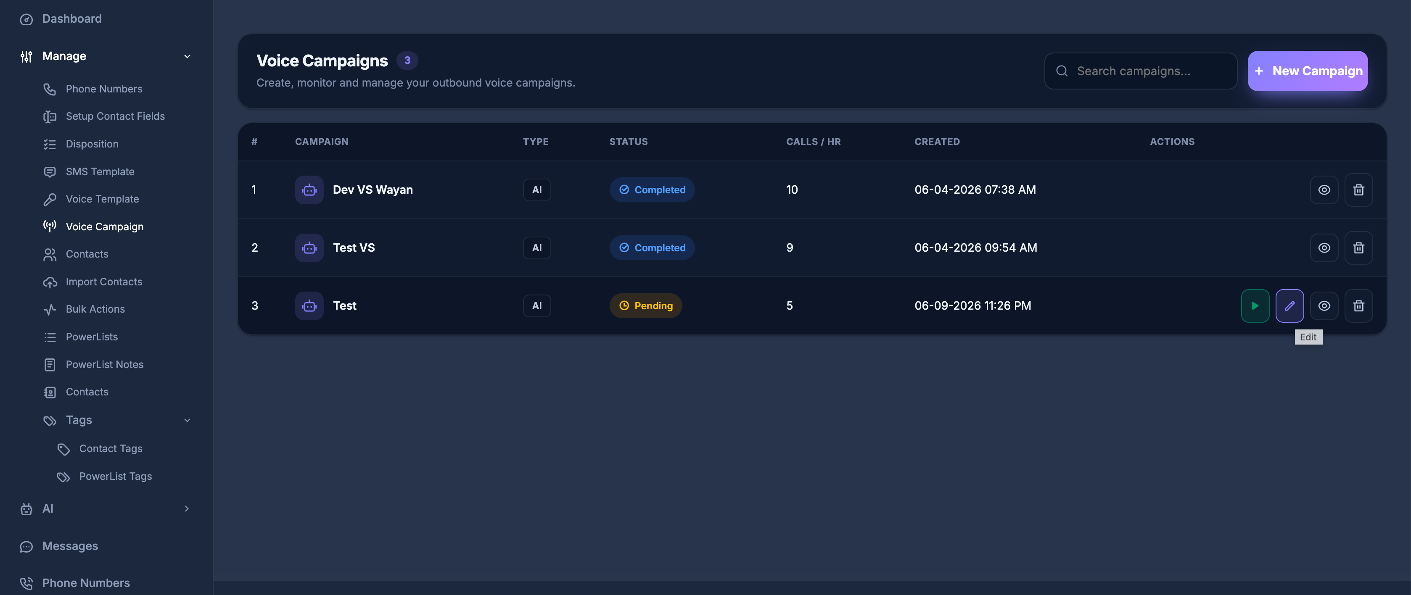
Task: Go to Setup Contact Fields
Action: click(115, 116)
